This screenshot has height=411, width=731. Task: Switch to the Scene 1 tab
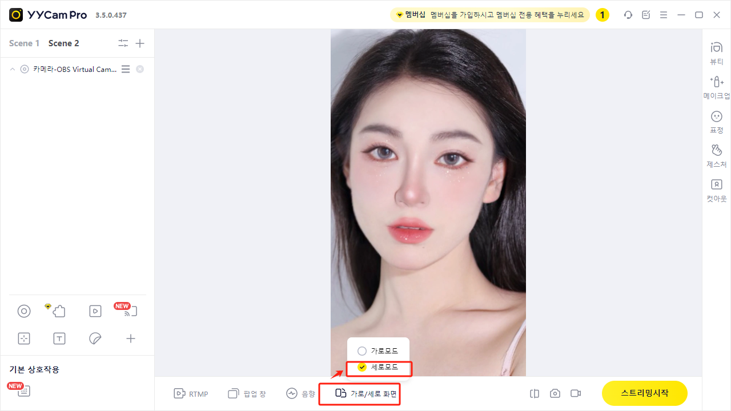coord(25,43)
